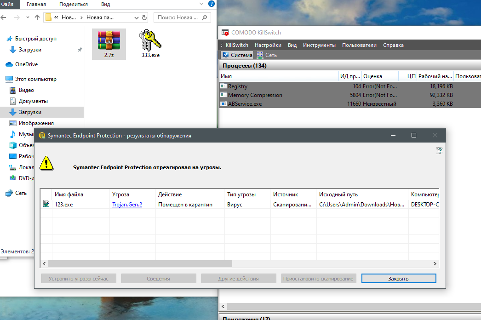Select Этот компьютер in sidebar
This screenshot has width=481, height=320.
coord(31,79)
